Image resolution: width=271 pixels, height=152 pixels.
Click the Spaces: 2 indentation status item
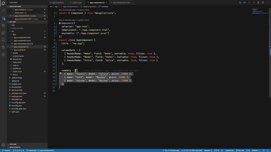tap(208, 150)
